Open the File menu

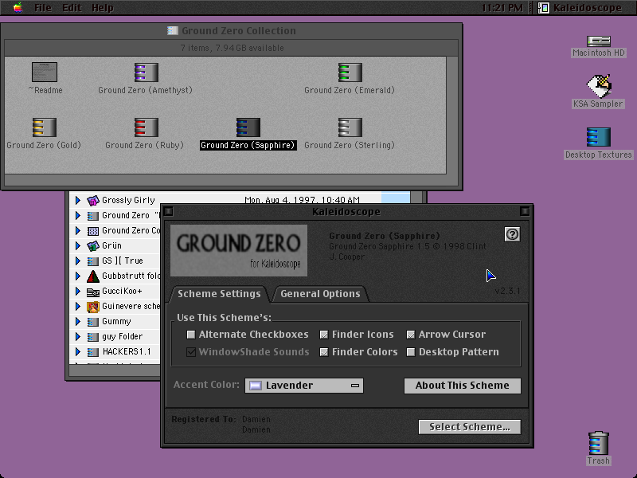click(43, 8)
